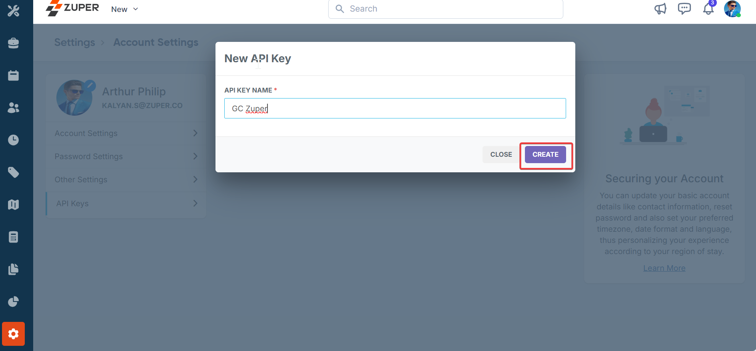The image size is (756, 351).
Task: Select API Keys menu item
Action: point(126,203)
